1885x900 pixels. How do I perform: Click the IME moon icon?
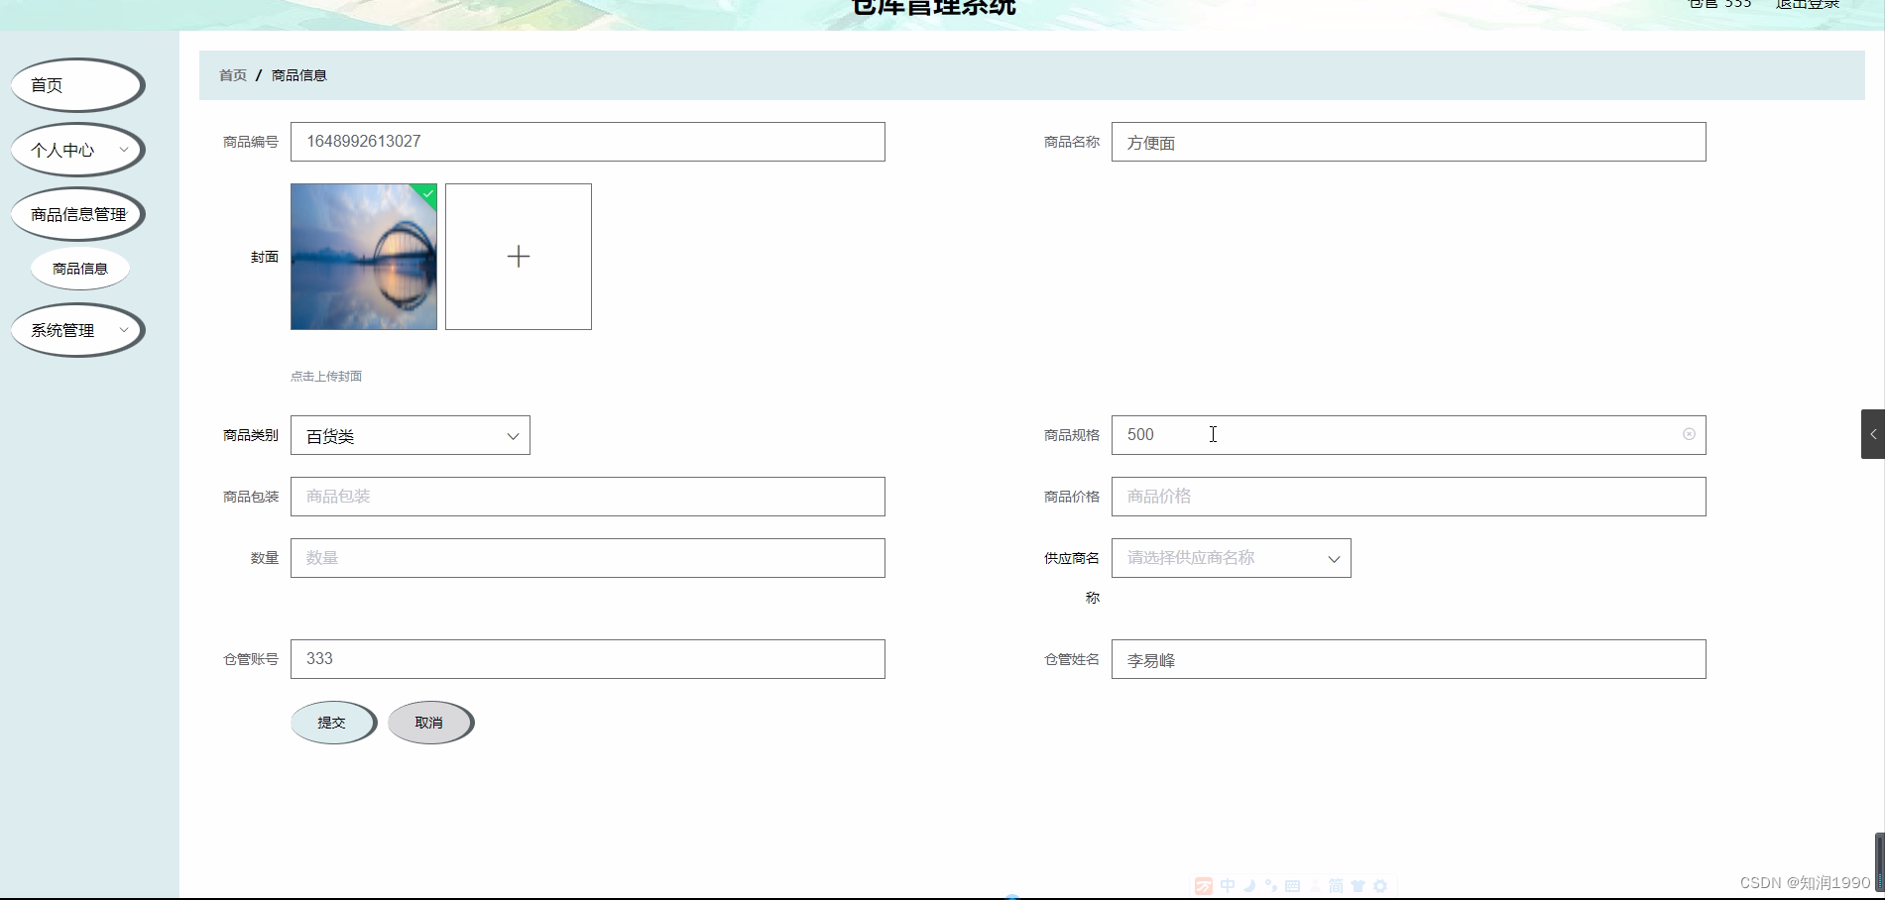1250,886
